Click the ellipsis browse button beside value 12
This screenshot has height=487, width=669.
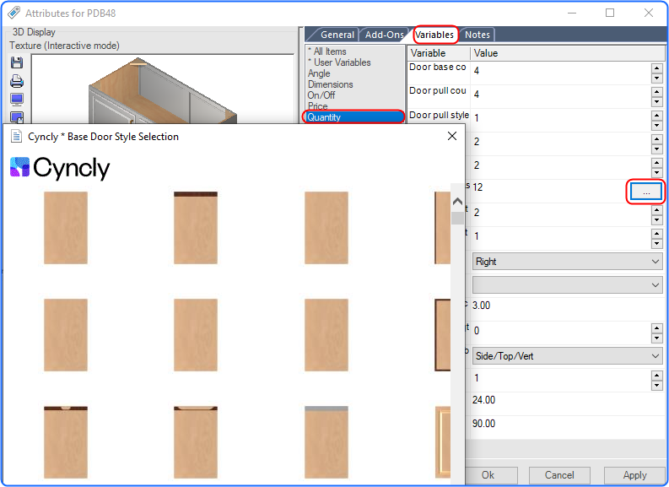(645, 192)
